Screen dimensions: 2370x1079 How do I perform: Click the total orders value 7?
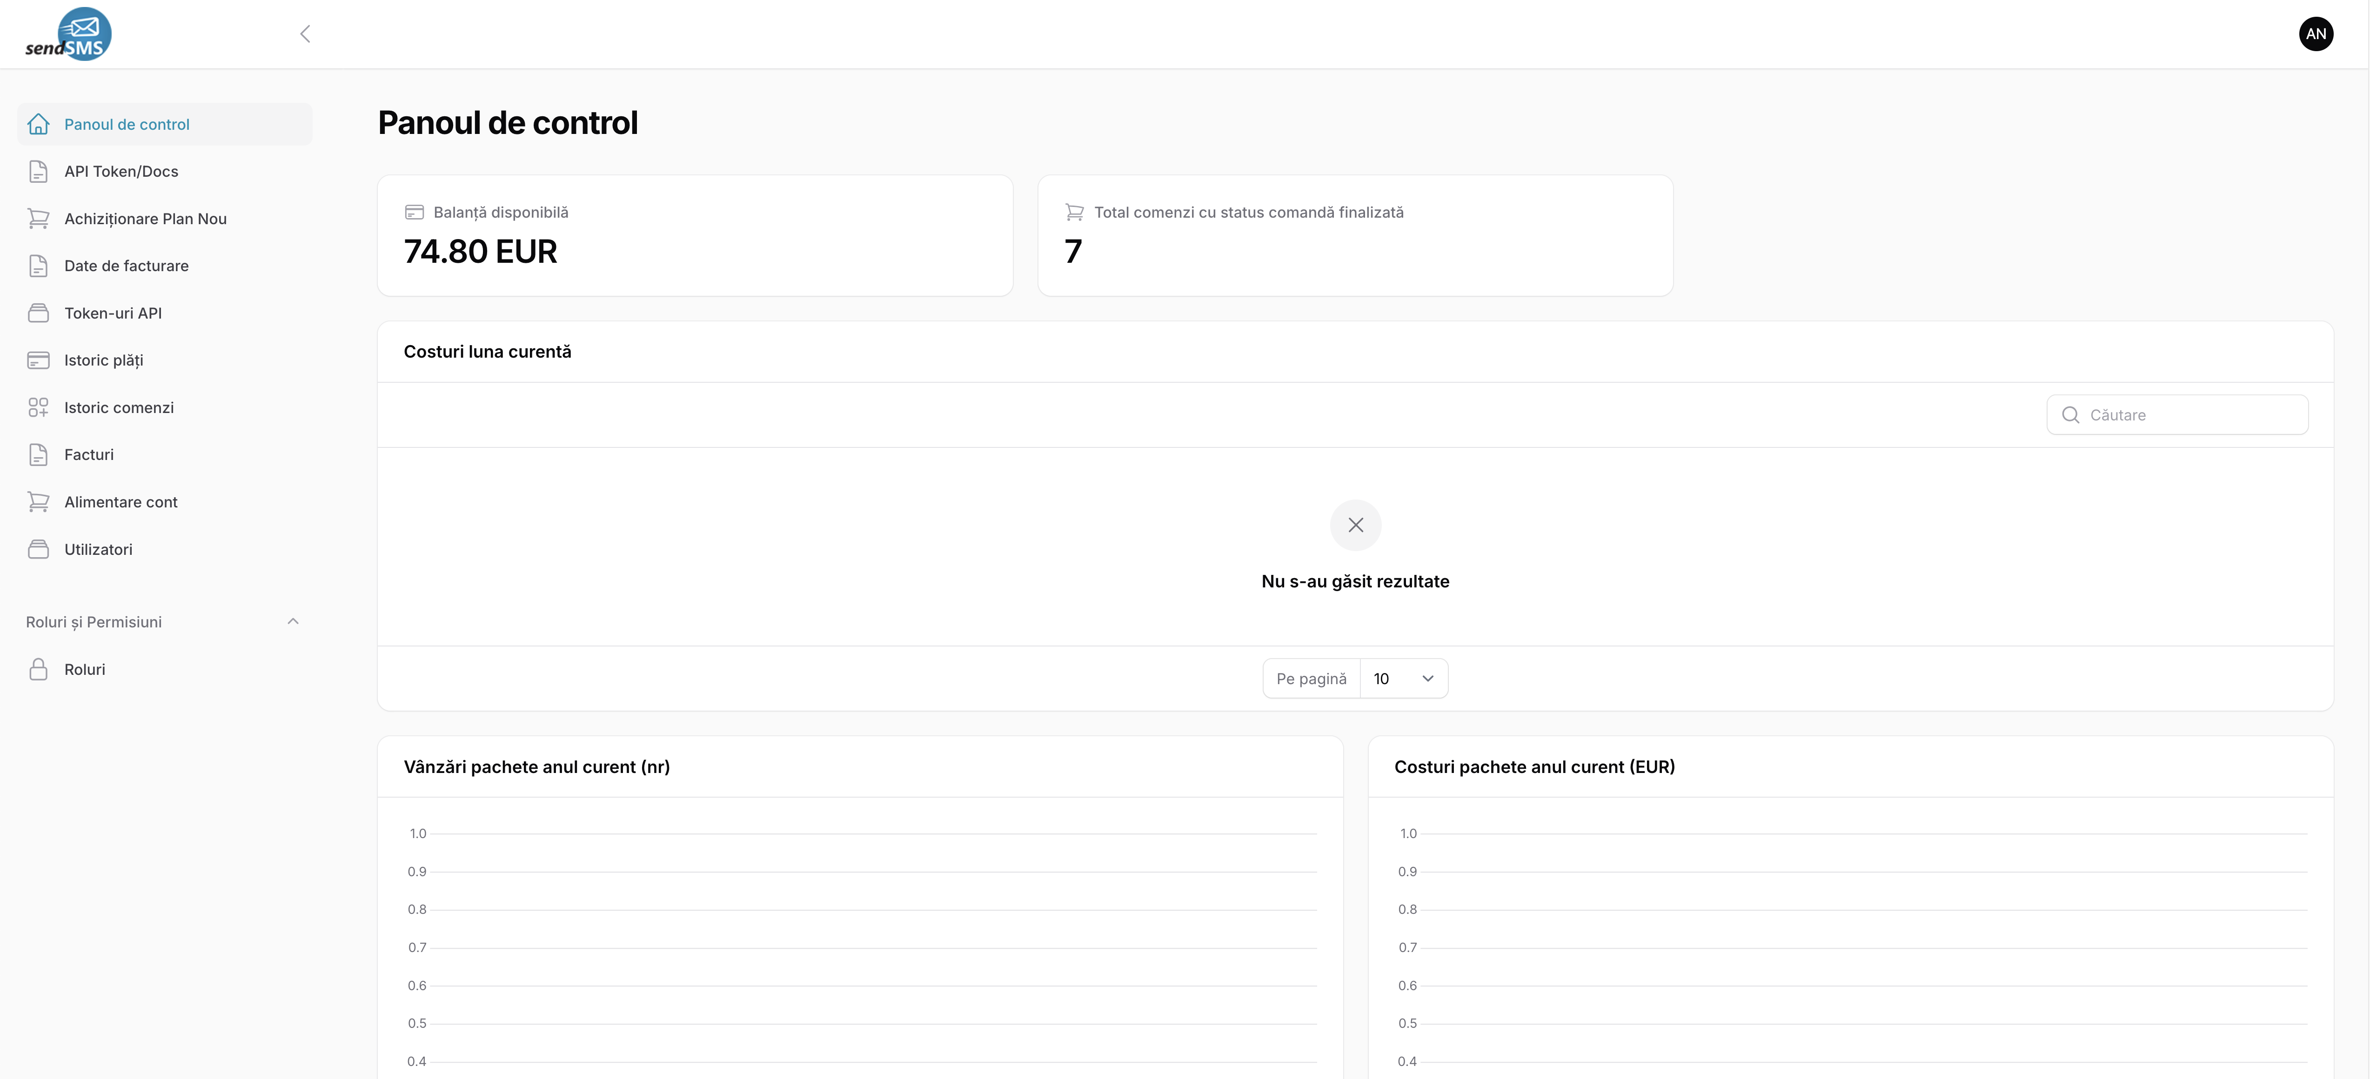pyautogui.click(x=1073, y=252)
